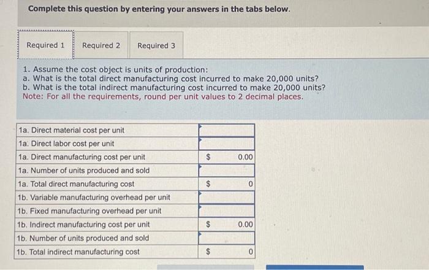Select the rounding note text in red
429x270 pixels.
pos(163,97)
